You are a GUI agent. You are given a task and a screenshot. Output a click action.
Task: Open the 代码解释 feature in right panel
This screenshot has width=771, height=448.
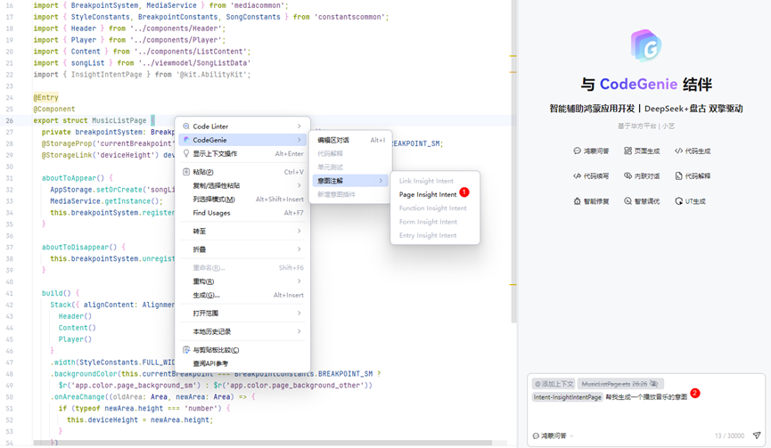[x=693, y=176]
